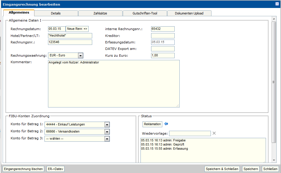
Task: Open the Rechnungswaehrung dropdown
Action: click(x=80, y=56)
